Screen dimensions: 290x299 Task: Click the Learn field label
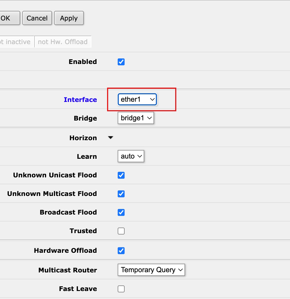pyautogui.click(x=87, y=157)
